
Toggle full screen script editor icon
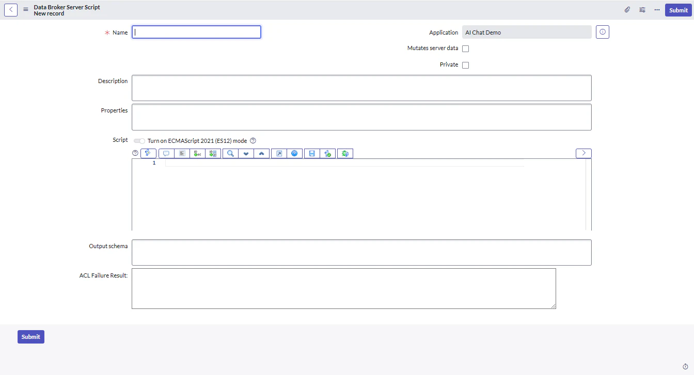pyautogui.click(x=279, y=153)
